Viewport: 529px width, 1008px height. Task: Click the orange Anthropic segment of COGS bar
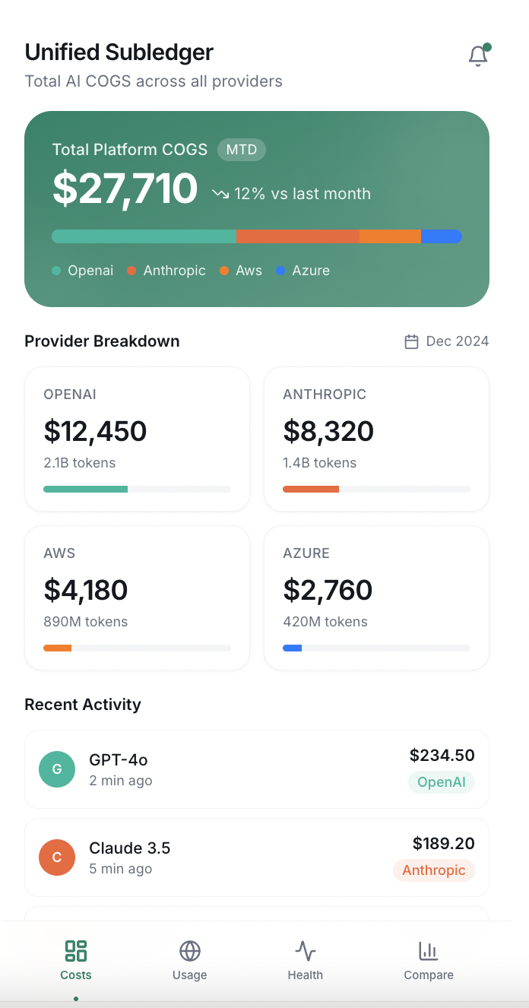[x=298, y=236]
